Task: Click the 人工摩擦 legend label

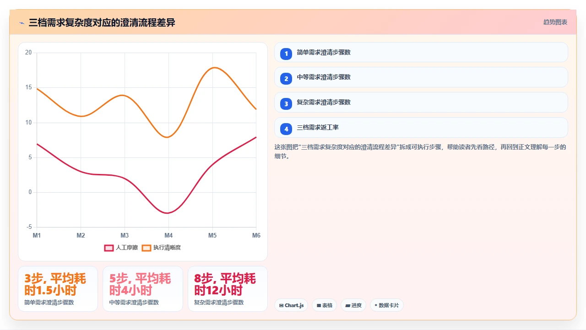Action: pos(127,248)
